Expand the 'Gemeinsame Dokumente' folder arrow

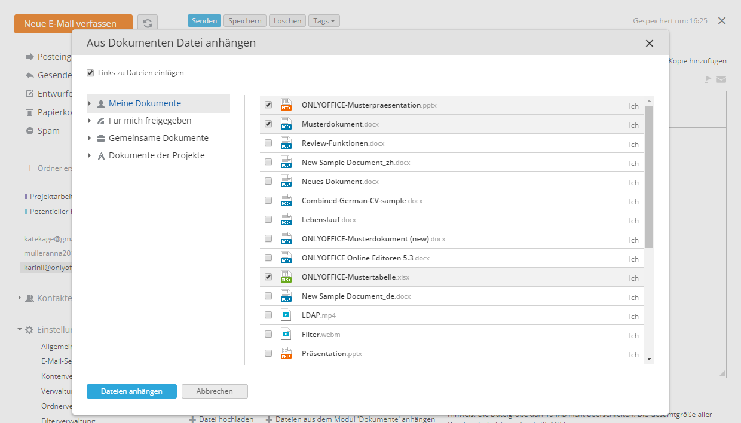(90, 139)
